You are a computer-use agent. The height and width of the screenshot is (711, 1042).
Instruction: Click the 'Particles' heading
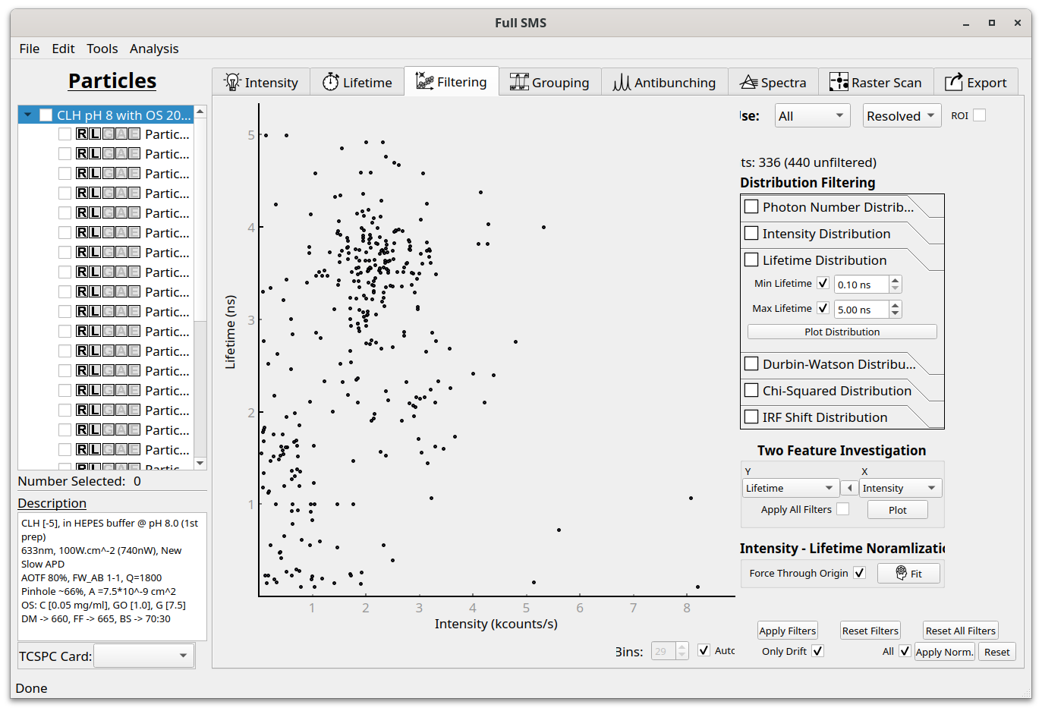point(112,80)
